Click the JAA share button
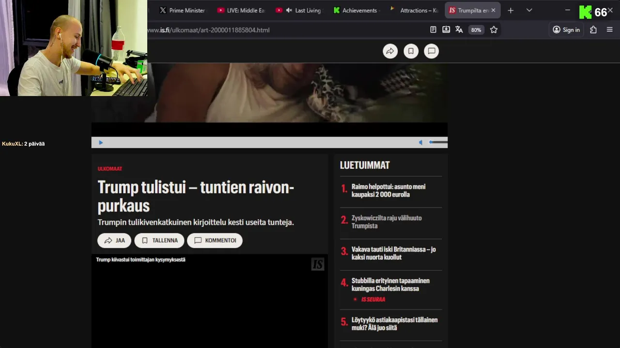620x348 pixels. (114, 240)
